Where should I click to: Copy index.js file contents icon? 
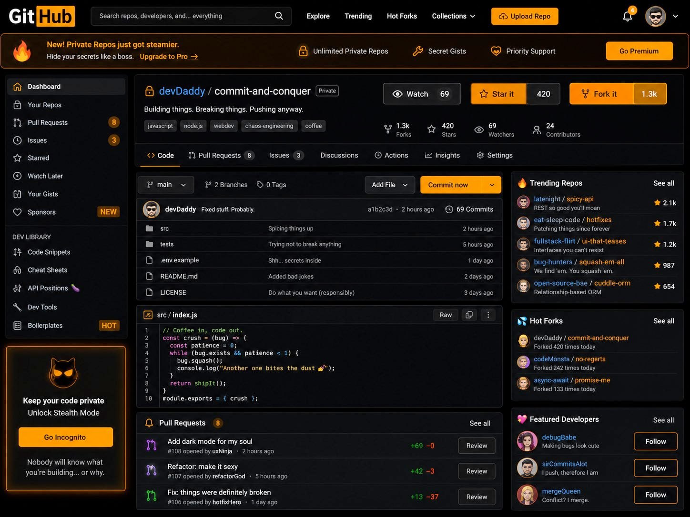[x=469, y=315]
